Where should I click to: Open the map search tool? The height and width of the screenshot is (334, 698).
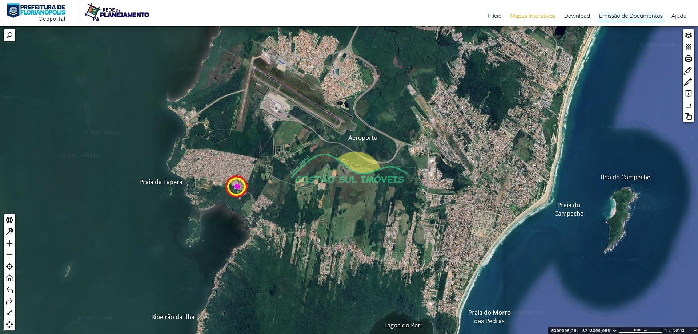pos(9,35)
